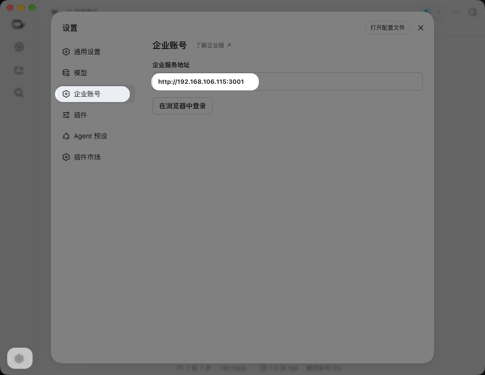Click the new-folder icon in left rail
The width and height of the screenshot is (485, 375).
[x=19, y=70]
